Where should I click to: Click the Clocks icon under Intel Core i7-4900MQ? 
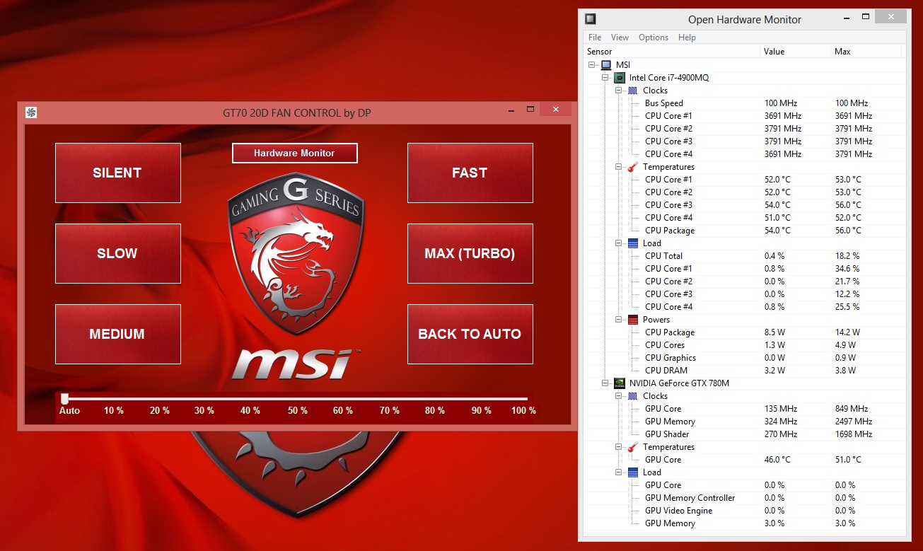pos(632,91)
